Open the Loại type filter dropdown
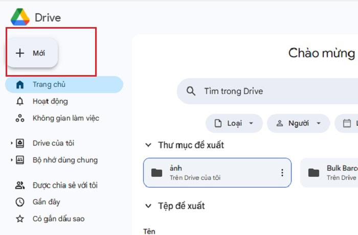 coord(234,123)
